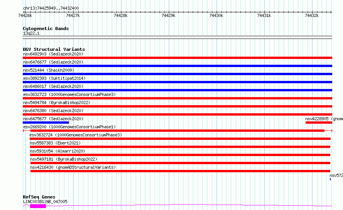
Task: Click the 13q22.1 band label
Action: coord(31,33)
